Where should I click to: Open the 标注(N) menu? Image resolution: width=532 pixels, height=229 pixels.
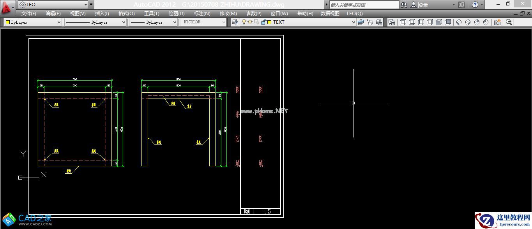[202, 13]
